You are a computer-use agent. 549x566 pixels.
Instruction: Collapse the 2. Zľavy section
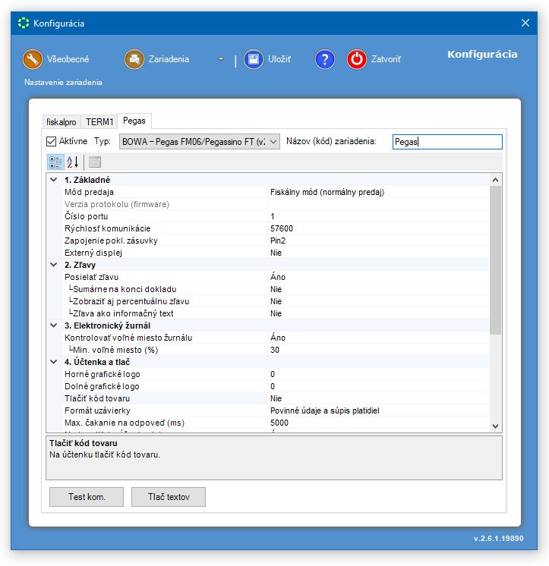click(53, 265)
